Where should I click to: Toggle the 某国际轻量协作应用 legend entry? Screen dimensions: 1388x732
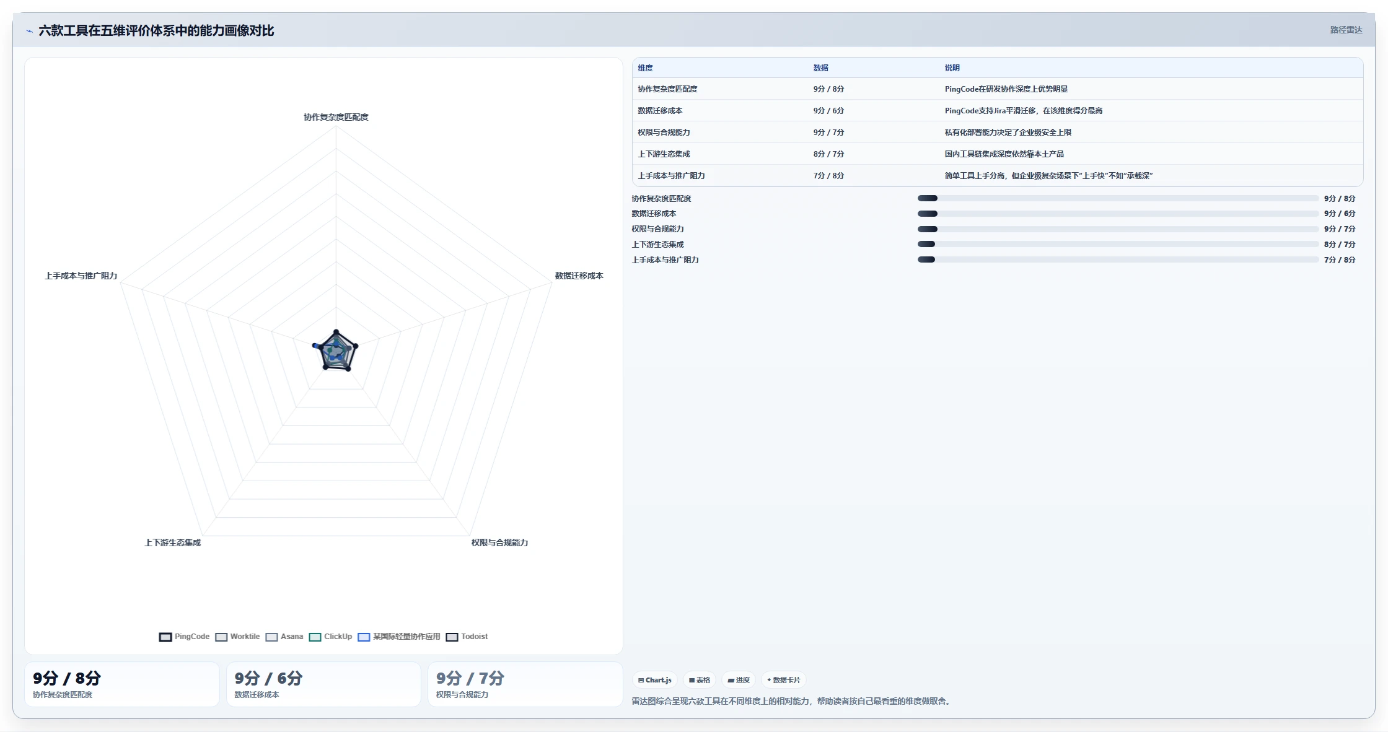[x=398, y=637]
